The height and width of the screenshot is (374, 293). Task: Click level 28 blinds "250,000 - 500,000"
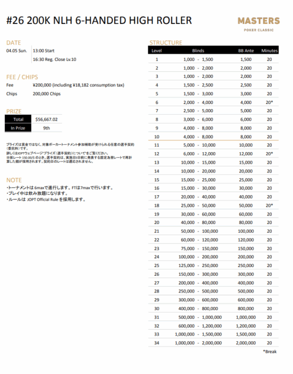(198, 291)
